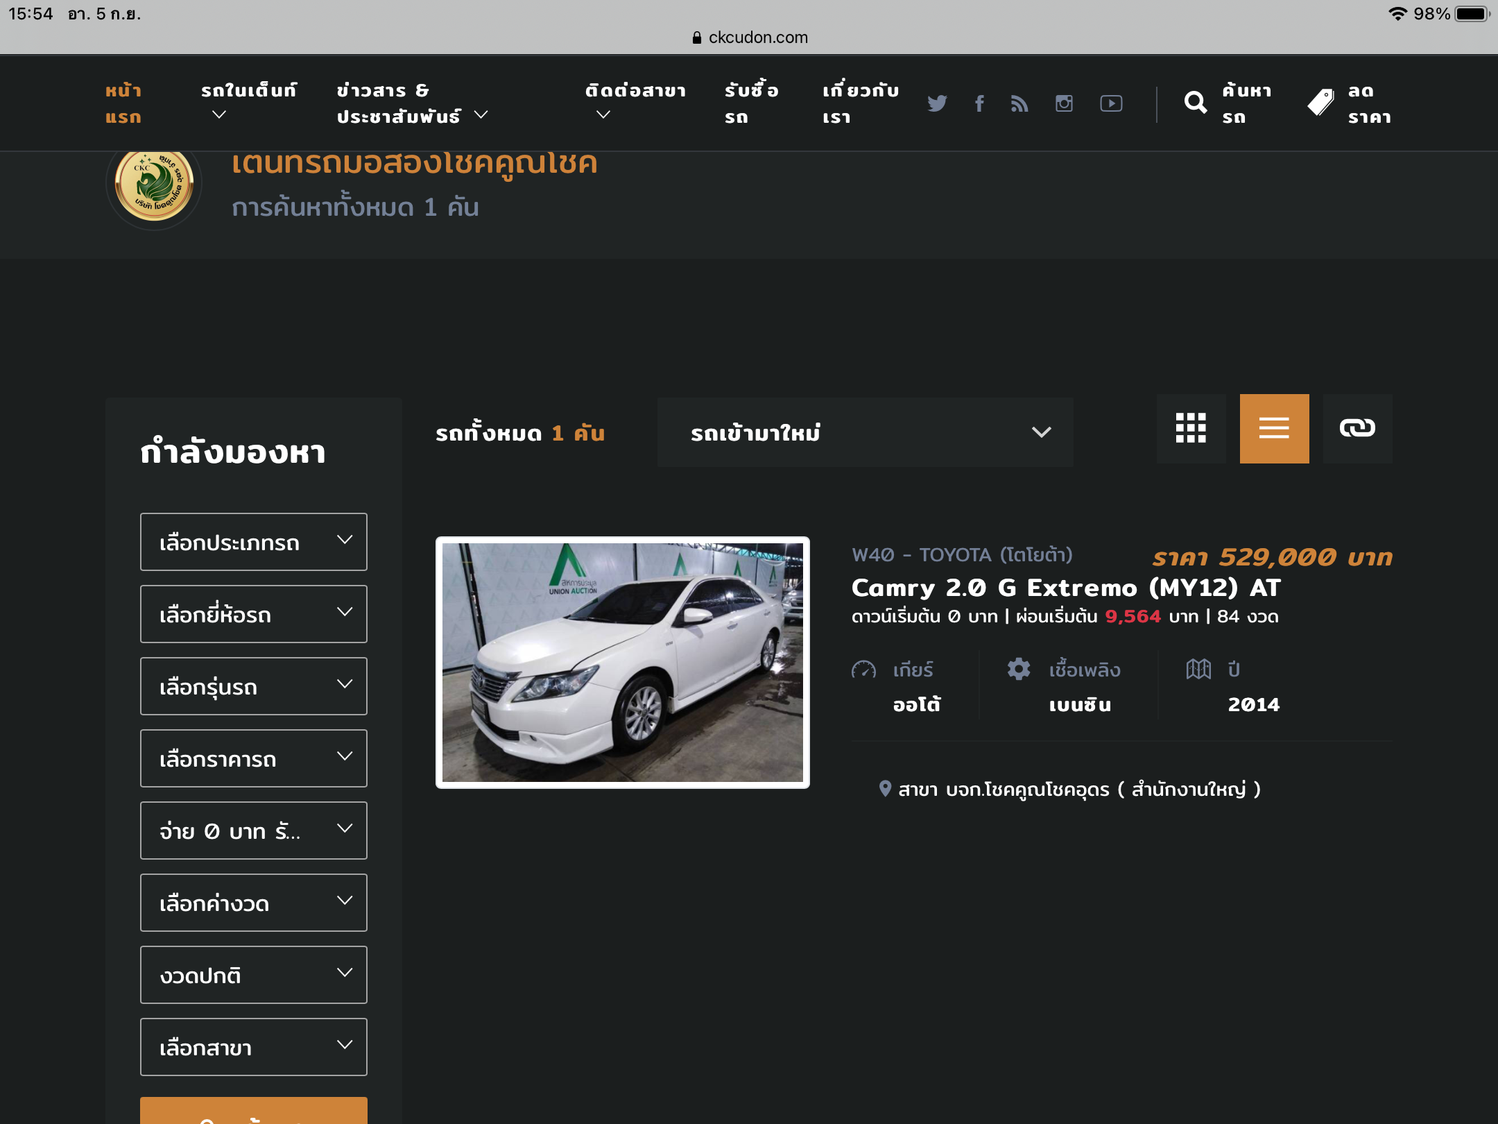Image resolution: width=1498 pixels, height=1124 pixels.
Task: Switch to grid view layout
Action: pyautogui.click(x=1191, y=428)
